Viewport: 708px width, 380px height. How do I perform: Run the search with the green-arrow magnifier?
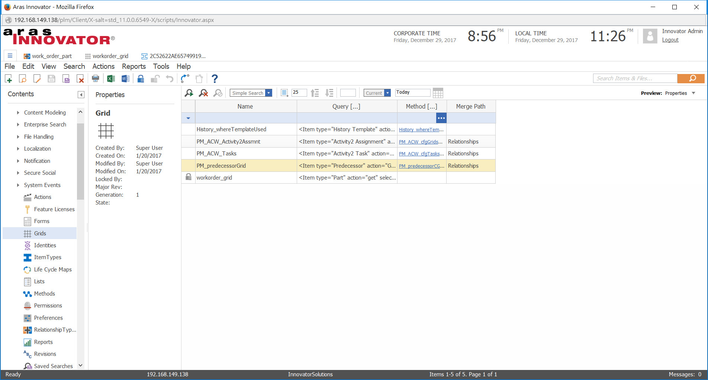click(189, 93)
